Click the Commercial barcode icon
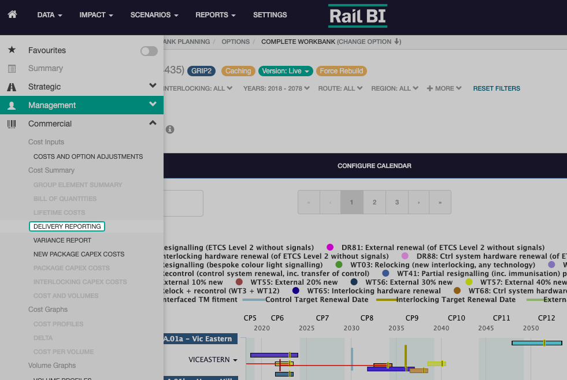 tap(12, 124)
